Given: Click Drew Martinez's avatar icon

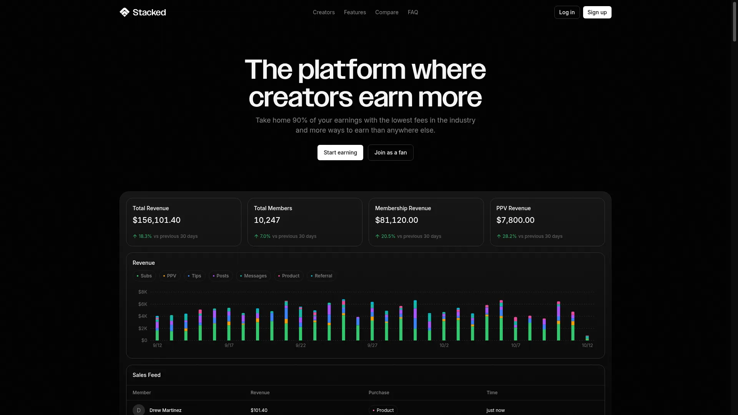Looking at the screenshot, I should pyautogui.click(x=139, y=410).
